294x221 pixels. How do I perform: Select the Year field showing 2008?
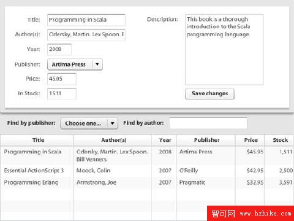click(59, 49)
